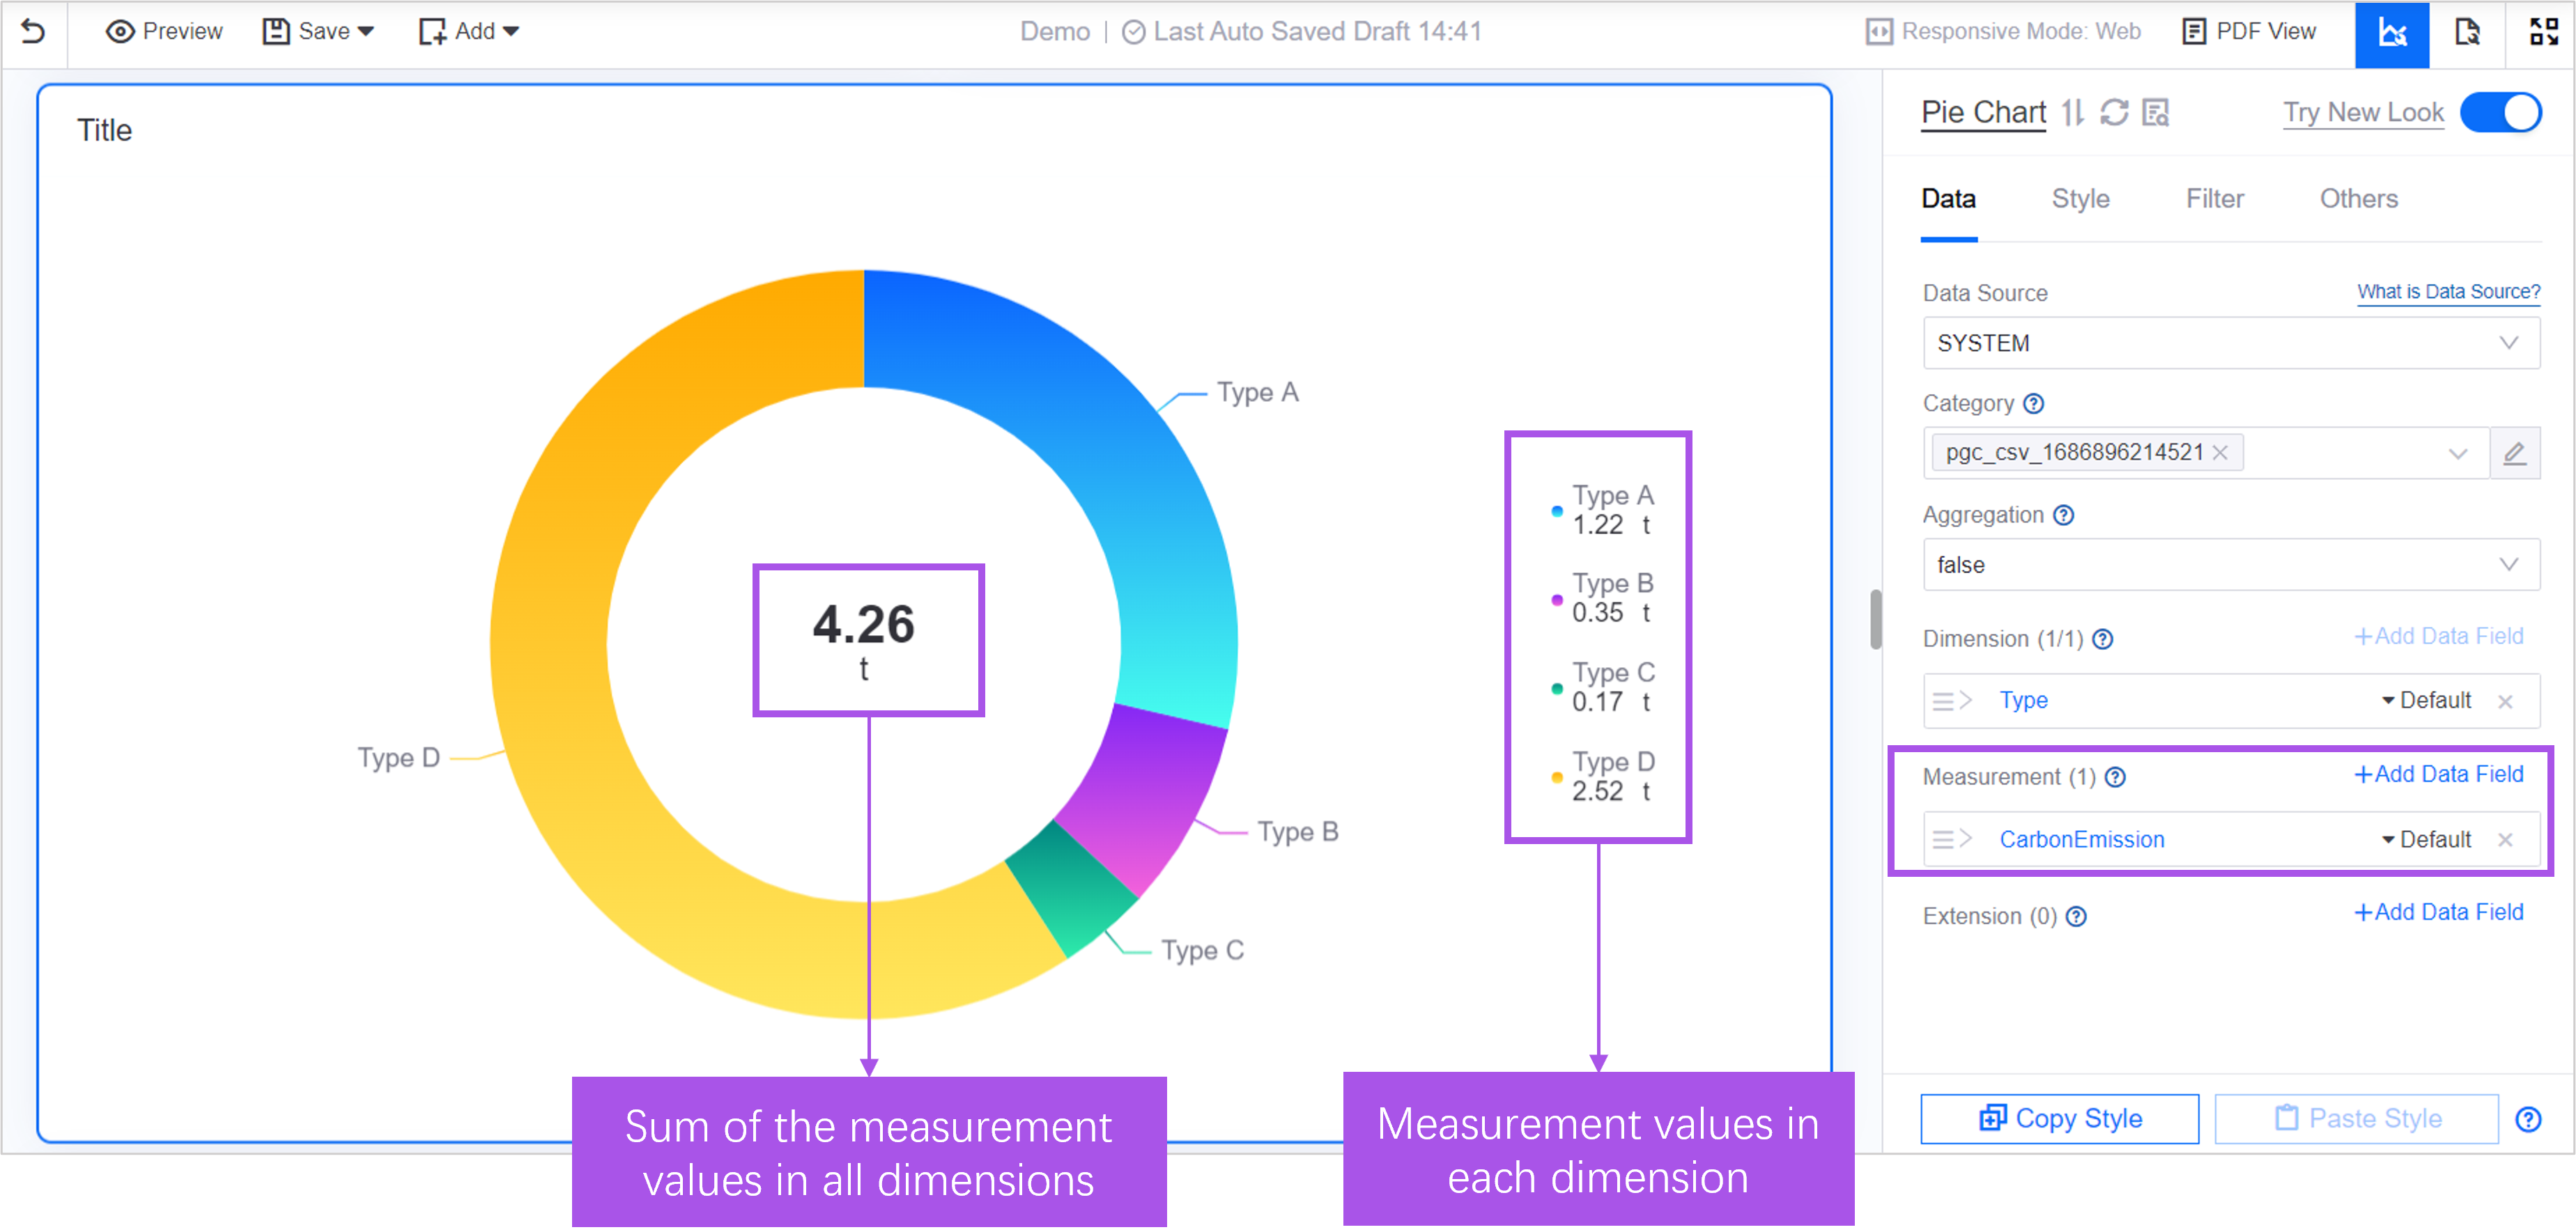Remove the pgc_csv category tag

[2220, 453]
